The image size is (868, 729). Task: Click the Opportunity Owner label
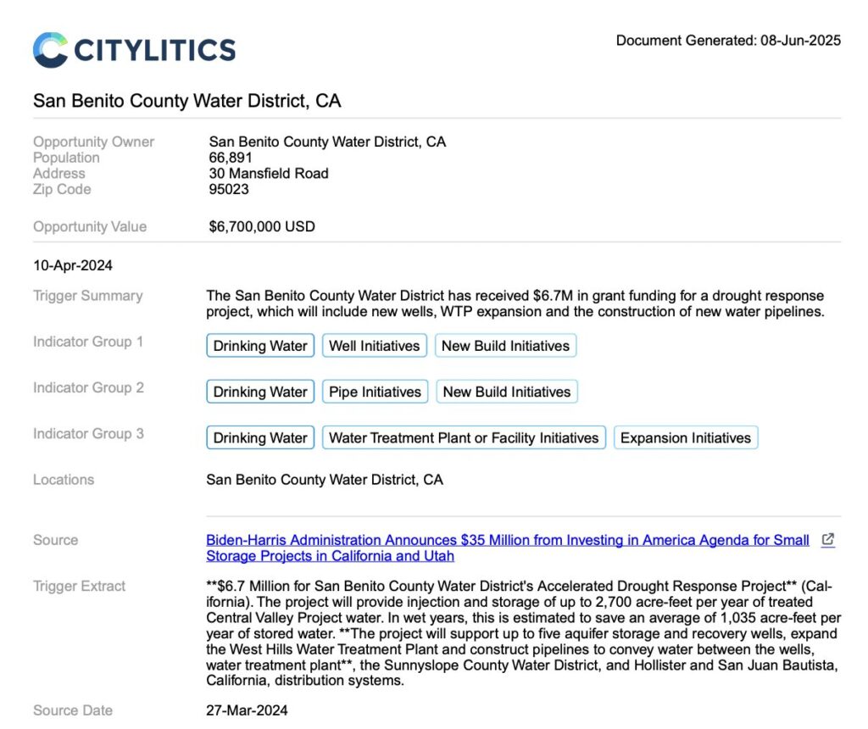click(x=93, y=142)
